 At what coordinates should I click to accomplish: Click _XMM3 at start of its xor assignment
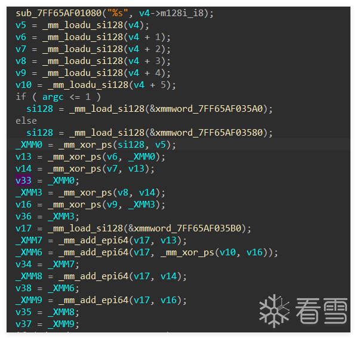pos(29,193)
